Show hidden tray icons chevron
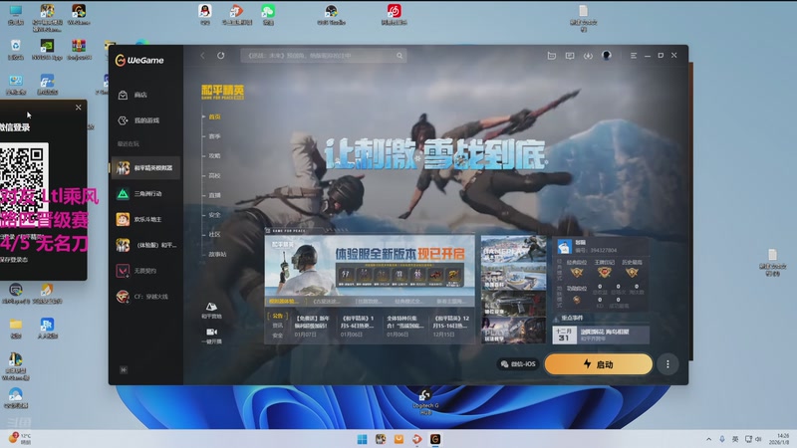Image resolution: width=797 pixels, height=448 pixels. 708,439
